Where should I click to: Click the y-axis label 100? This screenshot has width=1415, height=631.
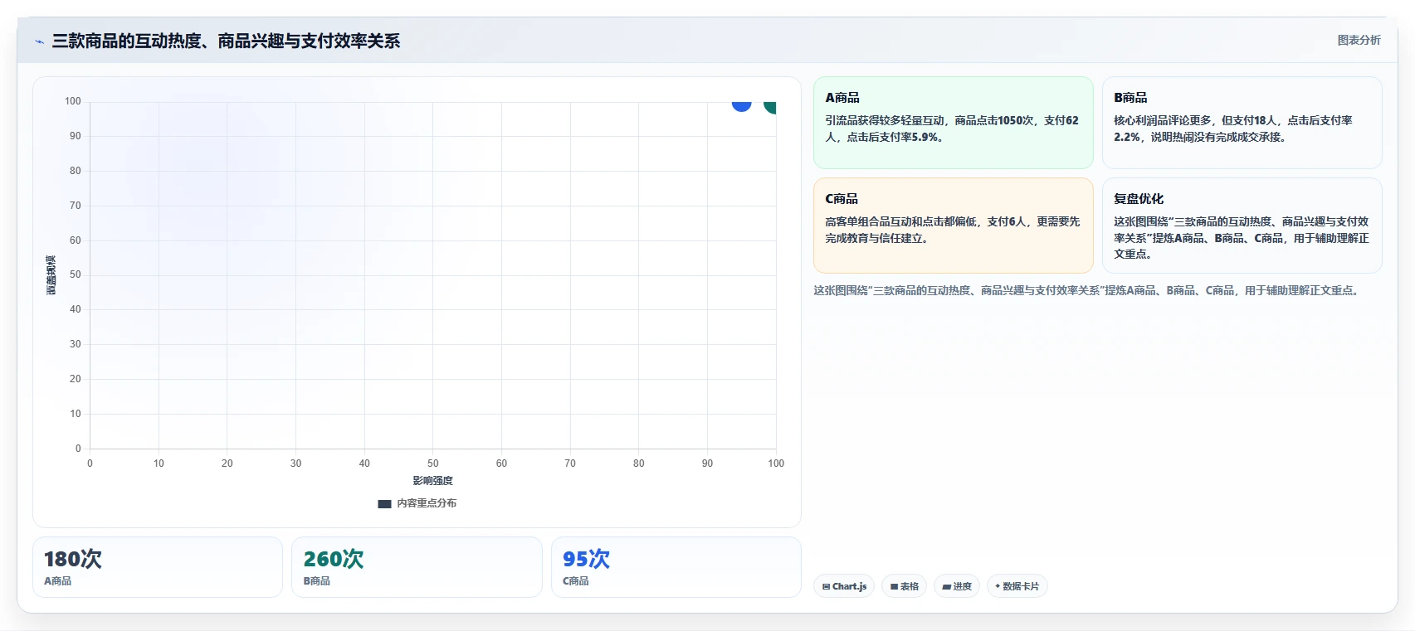pos(73,101)
